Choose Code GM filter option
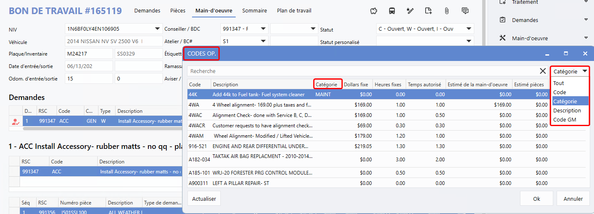The width and height of the screenshot is (594, 214). click(x=564, y=120)
